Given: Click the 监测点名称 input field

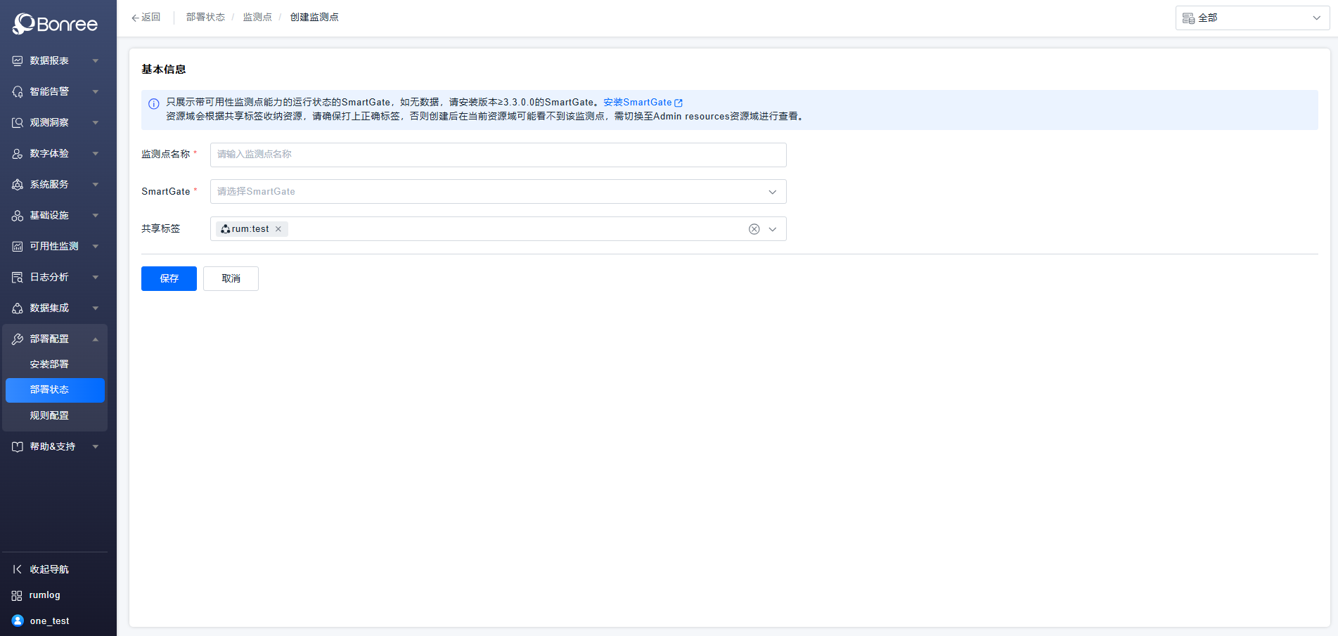Looking at the screenshot, I should (498, 155).
